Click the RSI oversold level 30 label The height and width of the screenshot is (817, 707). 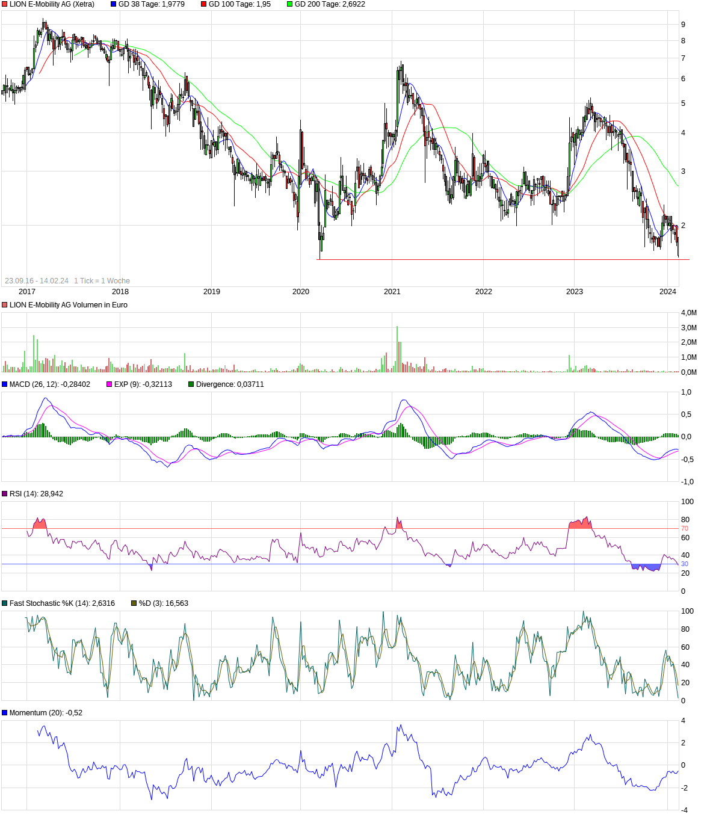point(685,564)
